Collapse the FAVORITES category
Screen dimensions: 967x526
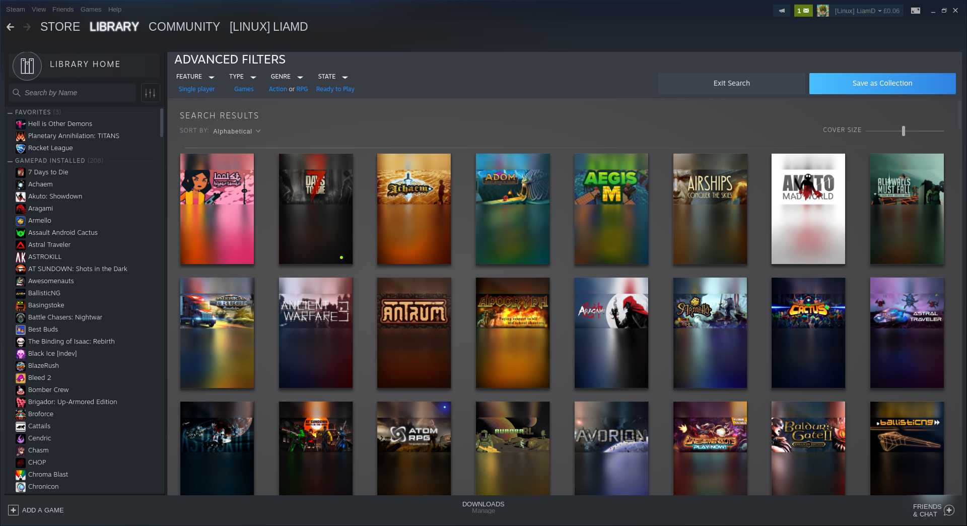[x=10, y=112]
